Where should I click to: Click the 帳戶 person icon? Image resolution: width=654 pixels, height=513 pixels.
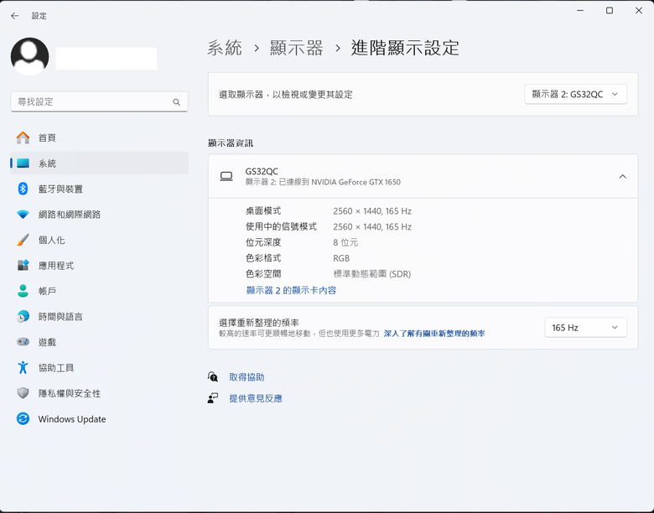pyautogui.click(x=23, y=291)
